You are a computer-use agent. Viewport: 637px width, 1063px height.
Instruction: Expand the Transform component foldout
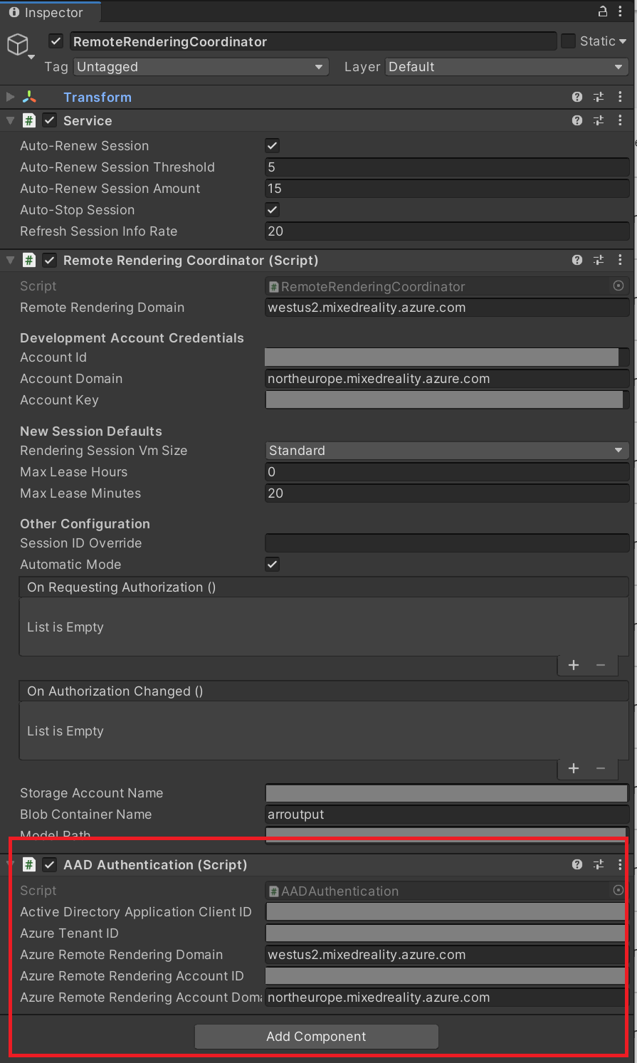(10, 97)
